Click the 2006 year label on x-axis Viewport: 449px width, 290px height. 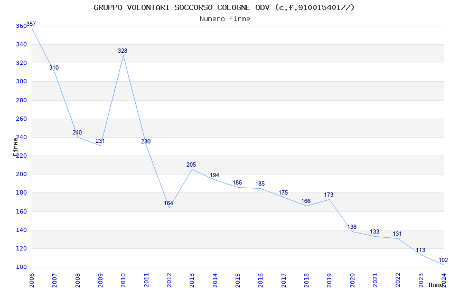(x=32, y=281)
